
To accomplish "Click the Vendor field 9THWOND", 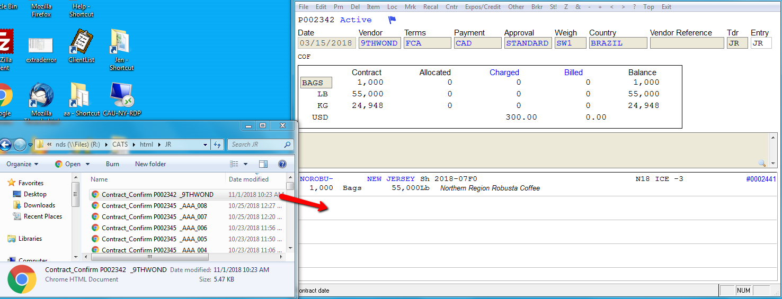I will coord(379,43).
